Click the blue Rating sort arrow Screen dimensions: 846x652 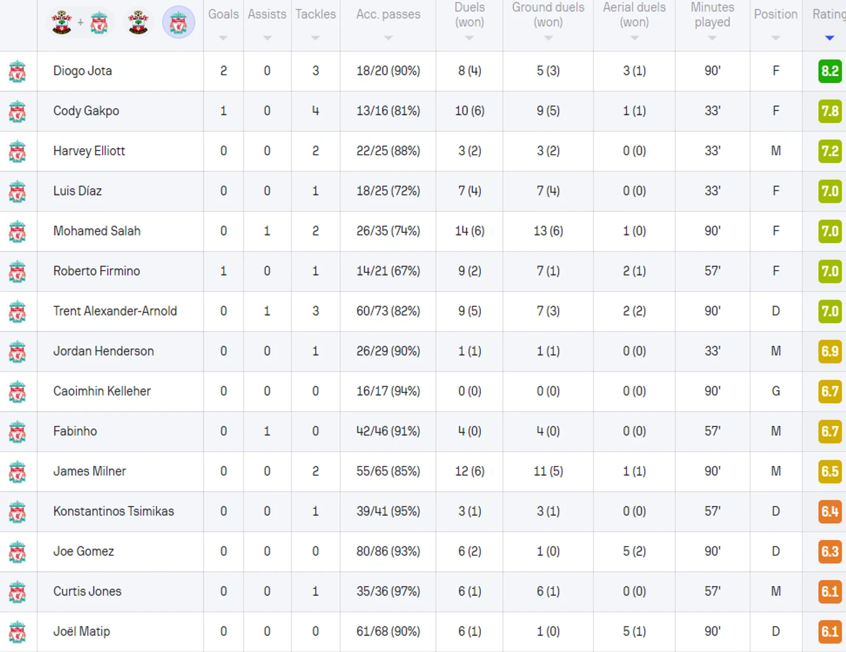coord(830,38)
